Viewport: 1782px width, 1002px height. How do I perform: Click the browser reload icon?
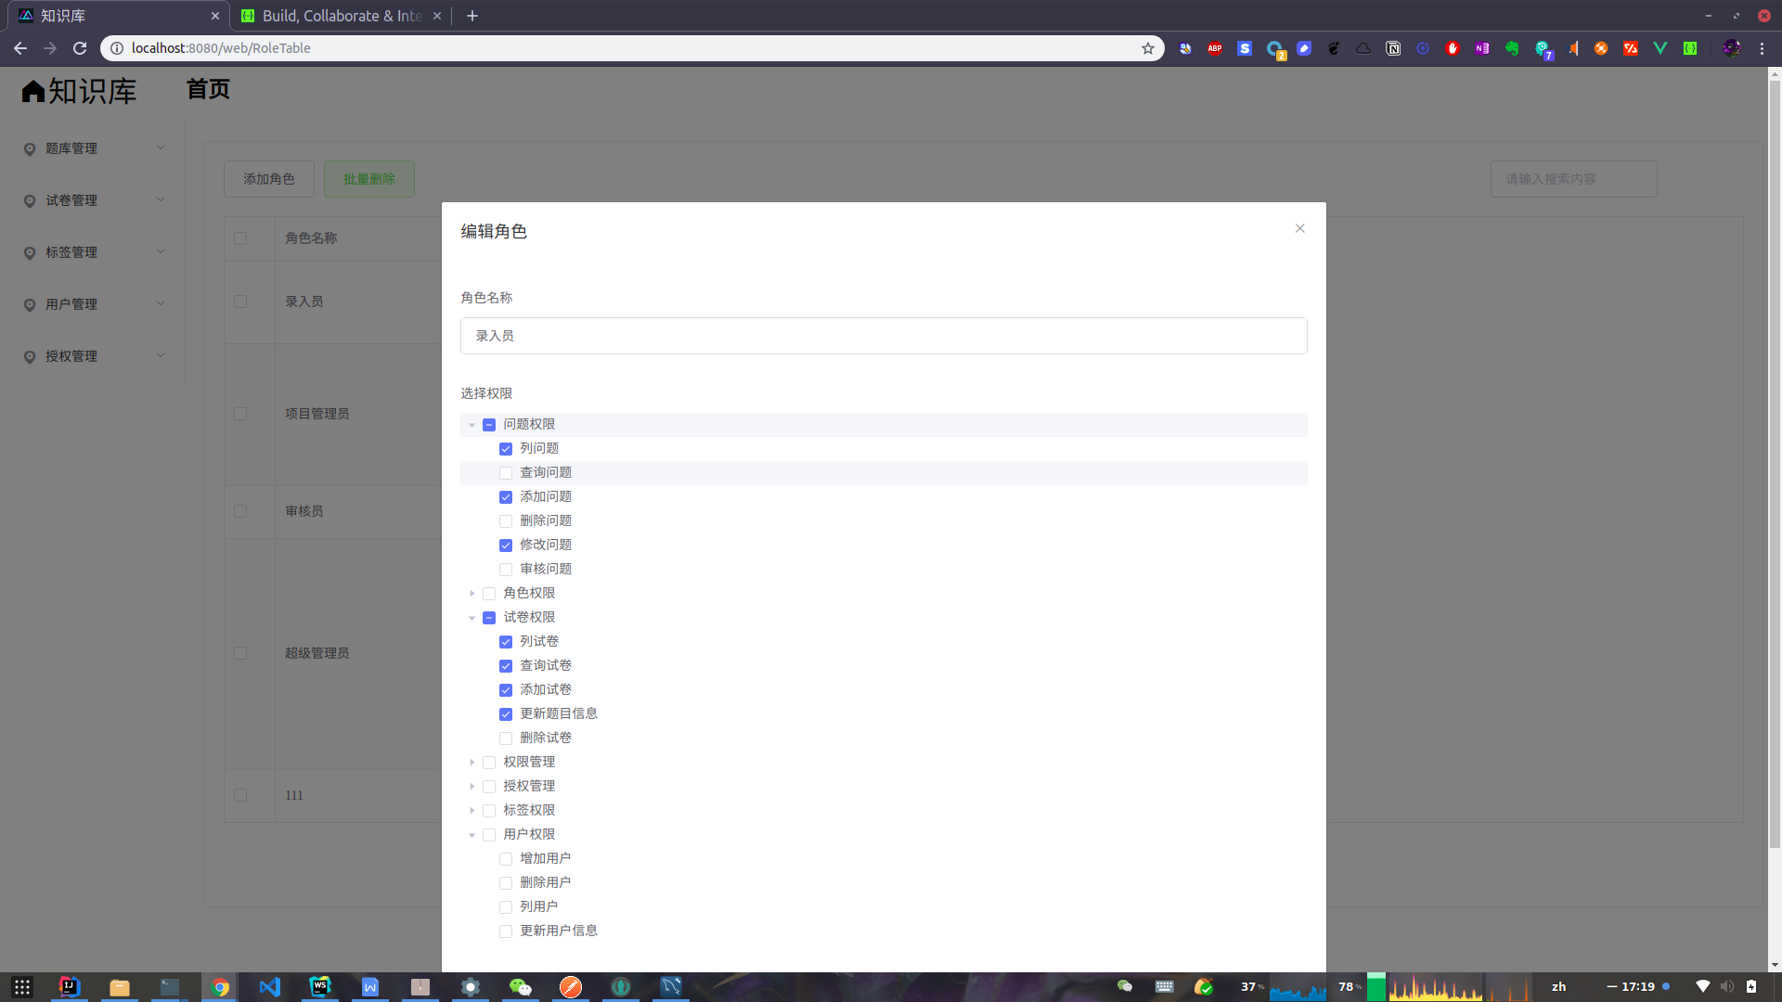tap(80, 48)
